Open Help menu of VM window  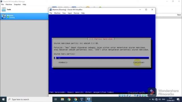click(x=83, y=13)
